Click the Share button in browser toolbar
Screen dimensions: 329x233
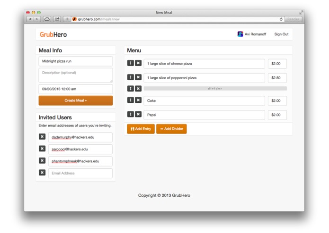click(x=57, y=19)
